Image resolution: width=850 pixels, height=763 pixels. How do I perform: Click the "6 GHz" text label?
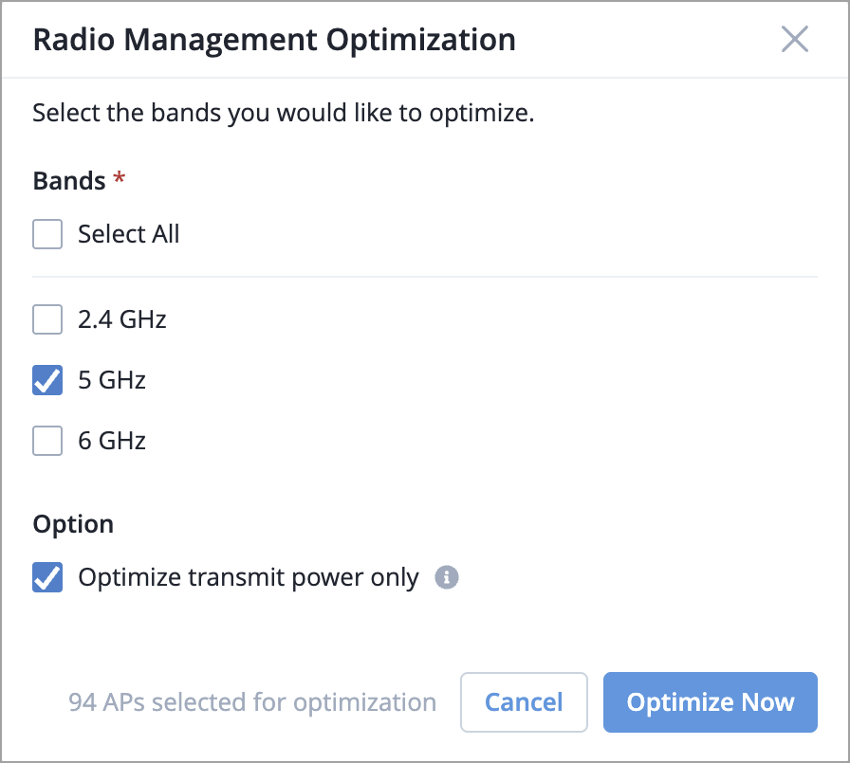tap(112, 441)
